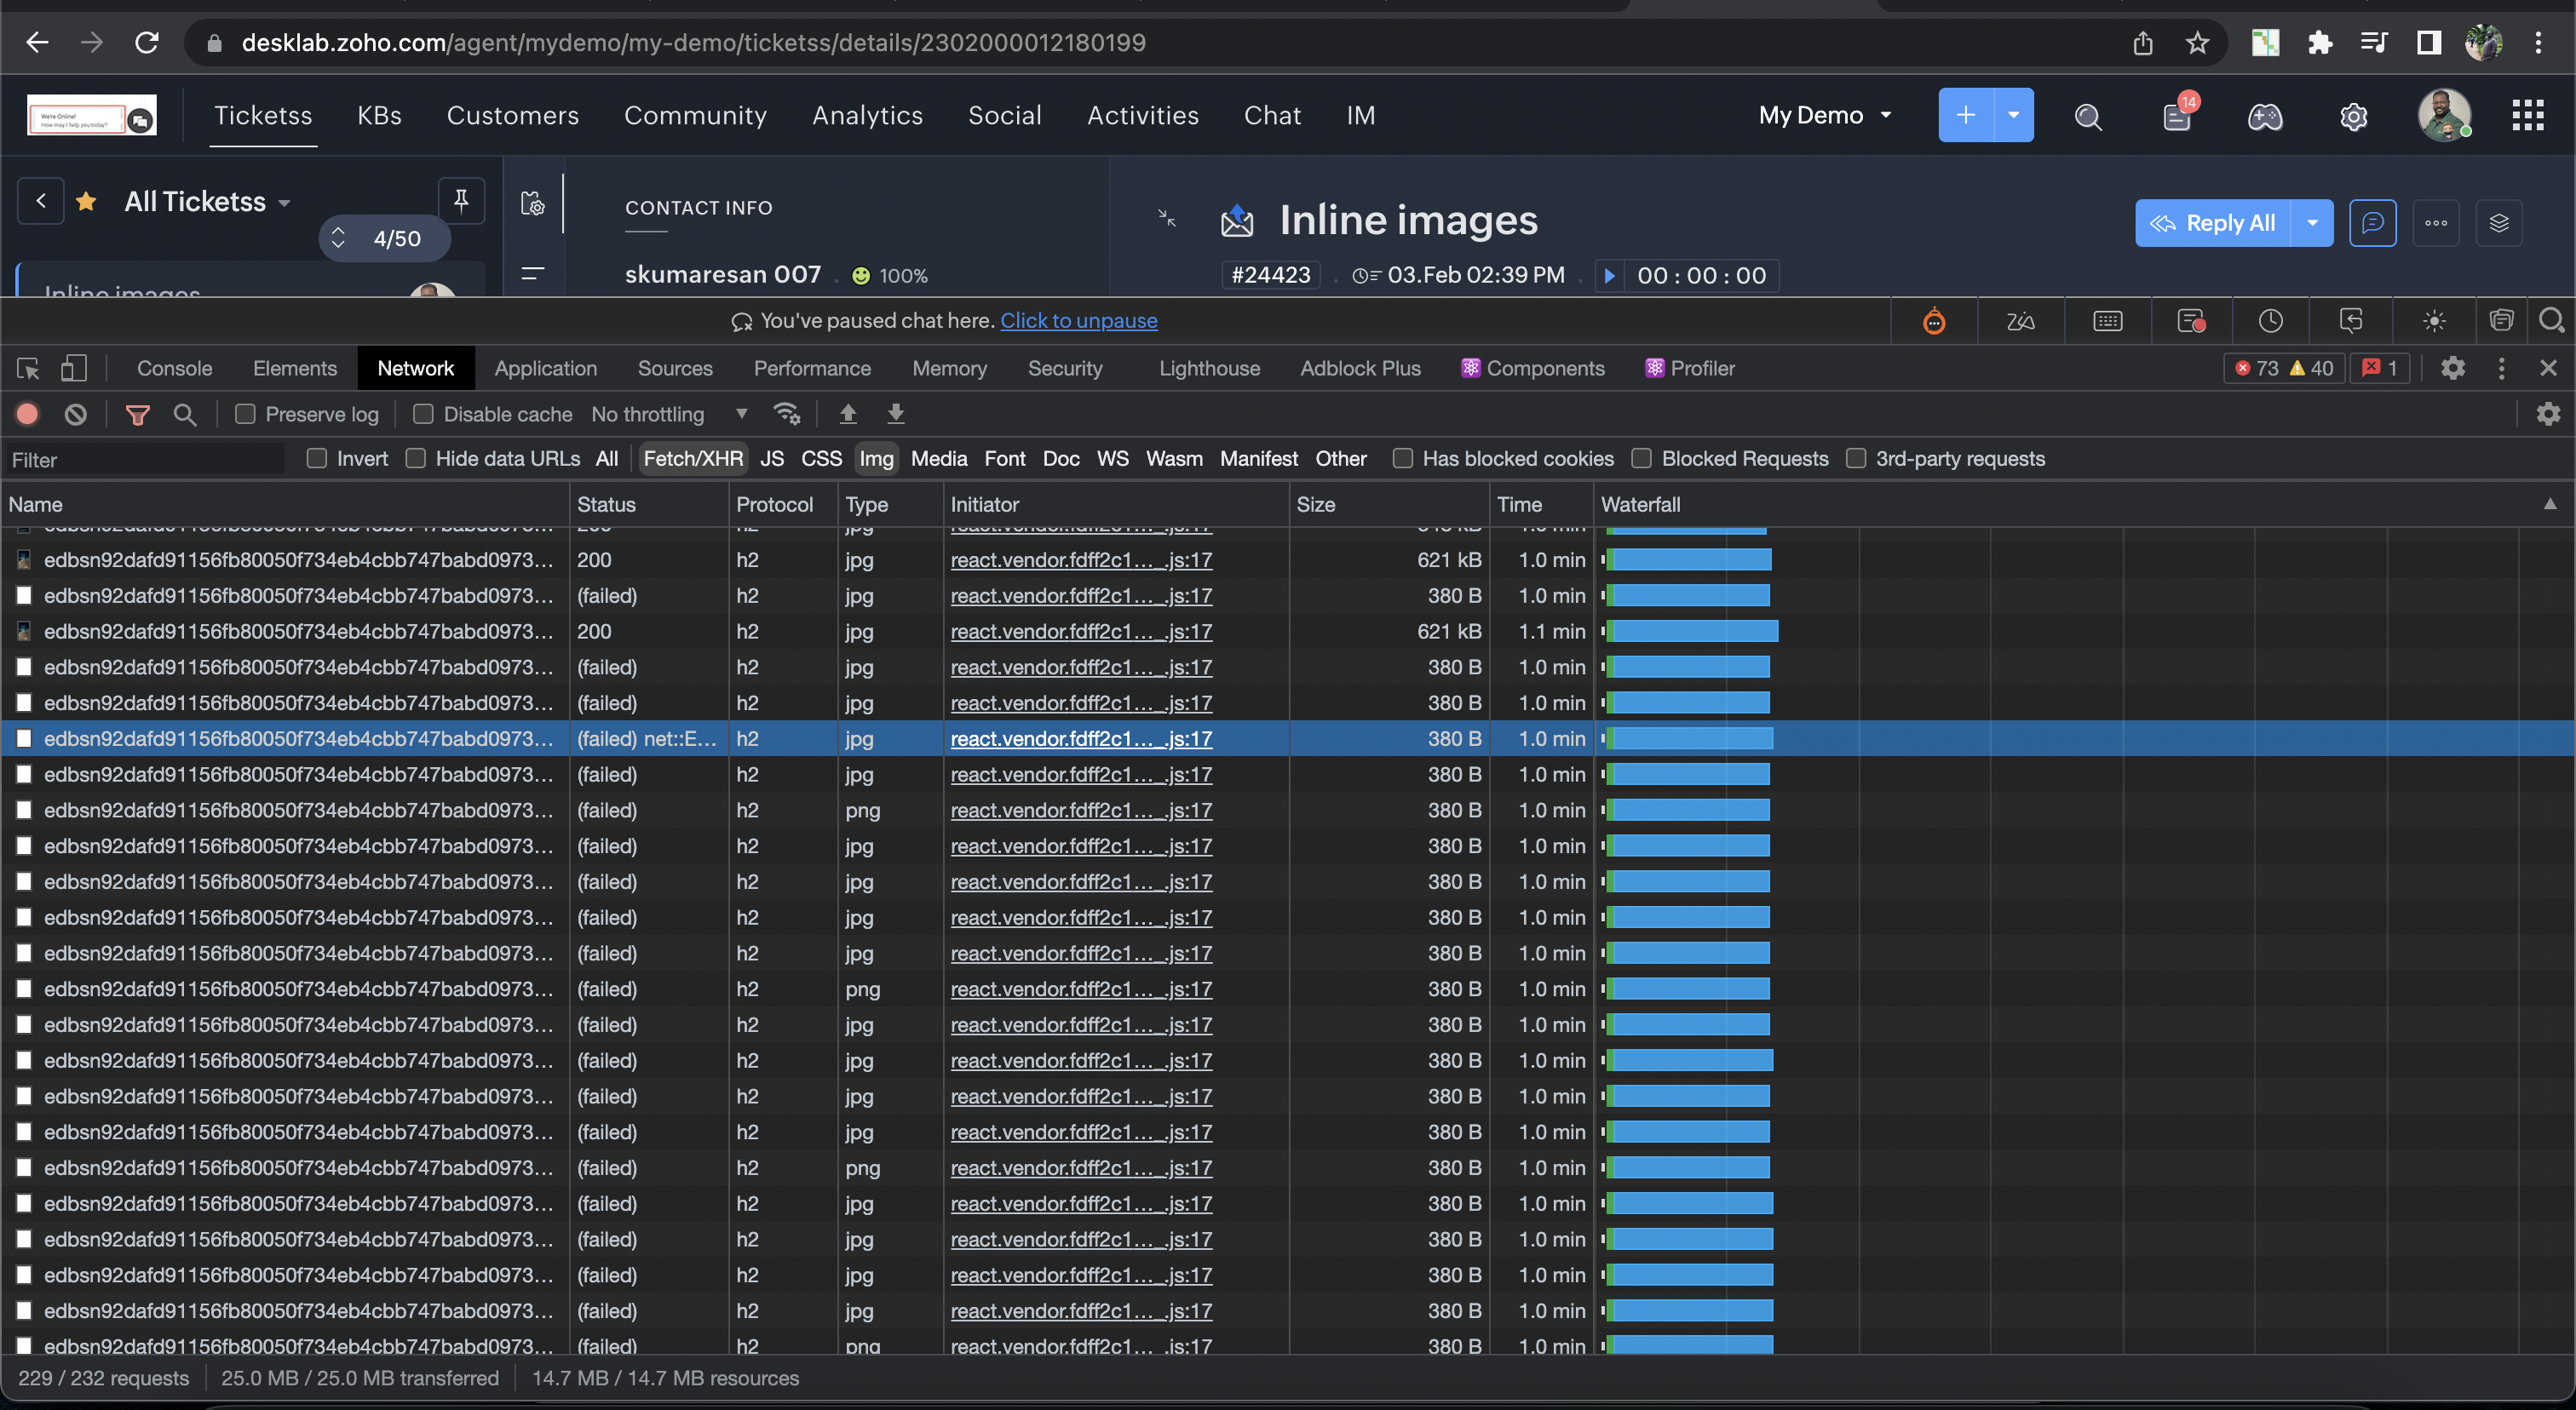
Task: Open the Analytics menu item
Action: (867, 116)
